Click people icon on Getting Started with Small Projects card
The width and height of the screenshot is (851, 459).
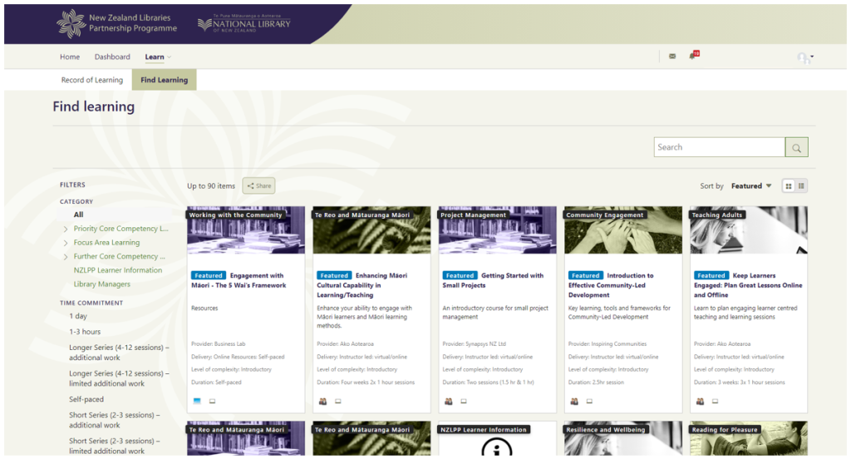pos(448,401)
